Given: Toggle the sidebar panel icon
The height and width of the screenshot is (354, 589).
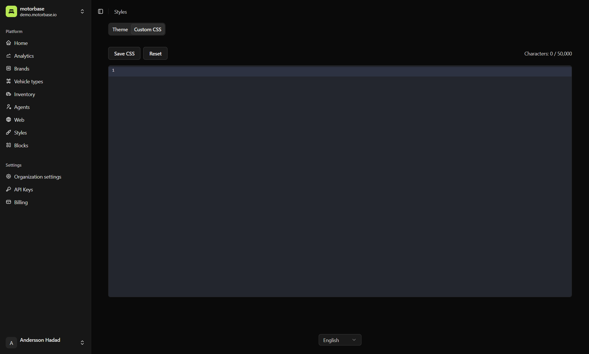Looking at the screenshot, I should [101, 11].
